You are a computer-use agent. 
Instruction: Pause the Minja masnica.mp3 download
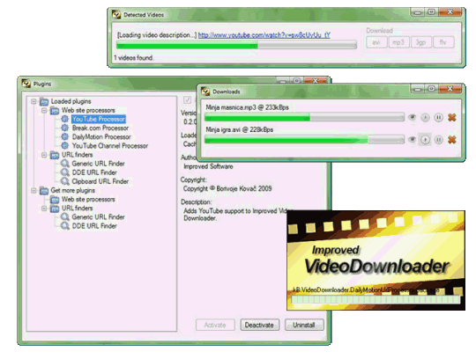tap(438, 117)
